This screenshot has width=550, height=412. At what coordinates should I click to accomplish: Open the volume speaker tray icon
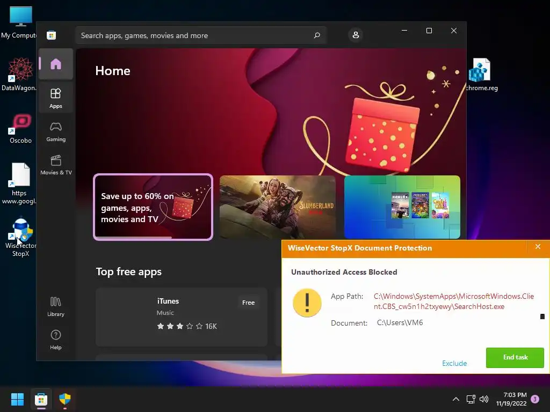484,399
